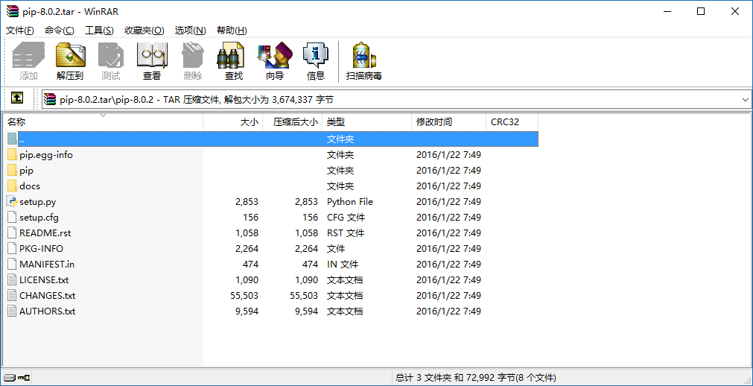753x386 pixels.
Task: Click the 'CFG 文件' type cell
Action: click(346, 218)
